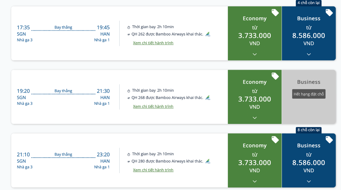Open itinerary details link for flight QH 280

point(153,170)
